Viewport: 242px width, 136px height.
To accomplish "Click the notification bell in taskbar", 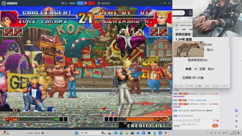I will point(239,133).
